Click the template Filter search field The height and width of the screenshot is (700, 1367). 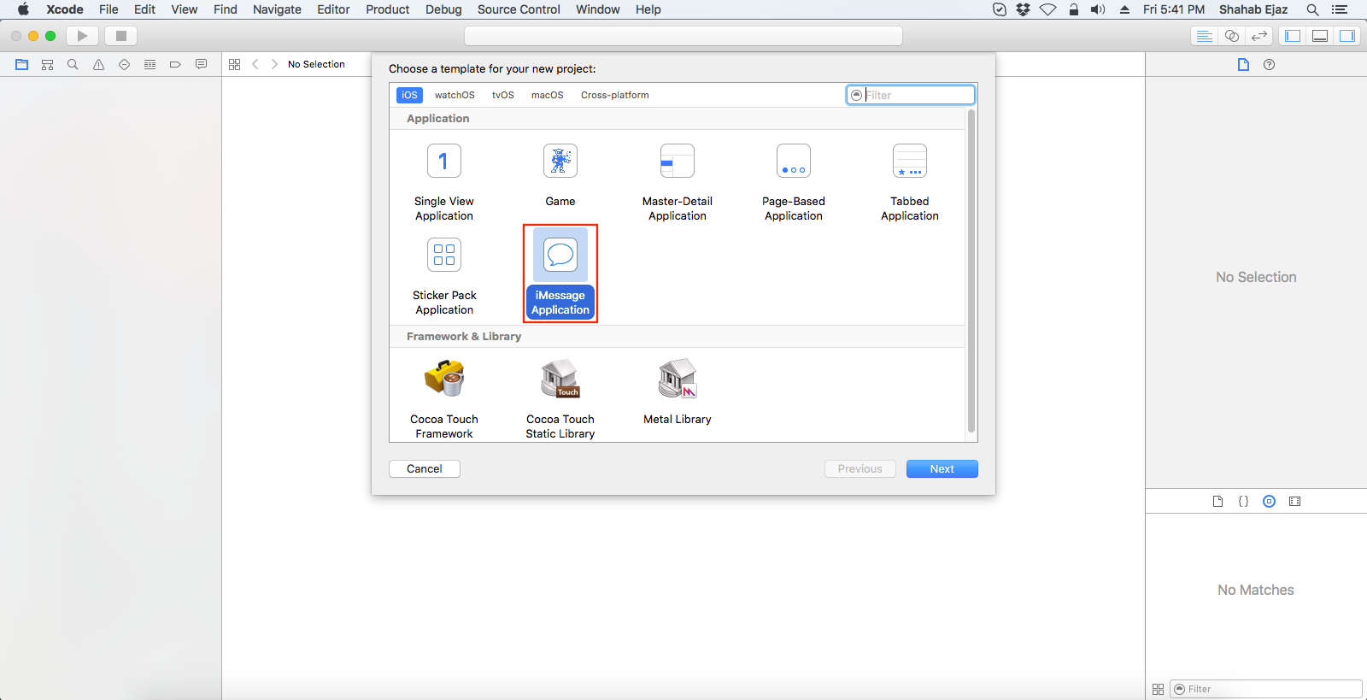(911, 95)
